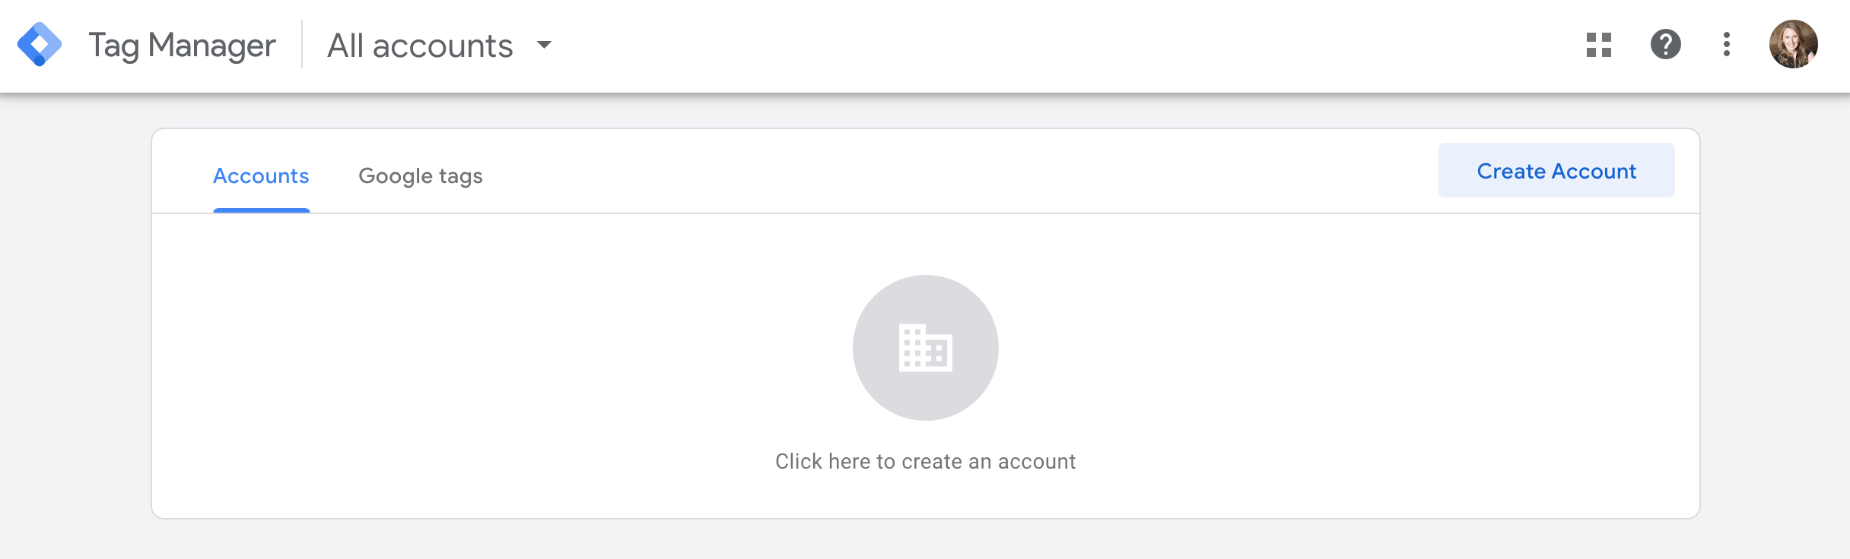Screen dimensions: 1850x559
Task: Open the Google apps grid
Action: pos(1599,45)
